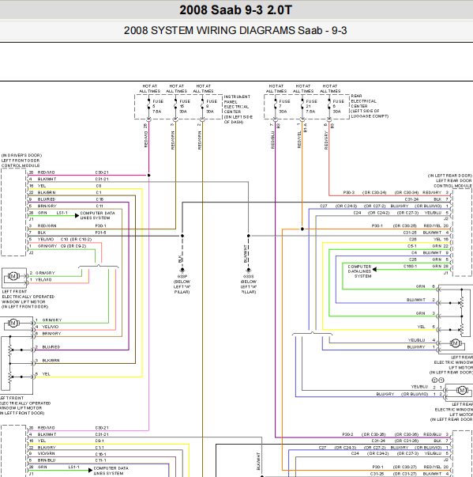Click the Instrument Panel Electrical Center label
Viewport: 473px width, 477px height.
point(238,109)
